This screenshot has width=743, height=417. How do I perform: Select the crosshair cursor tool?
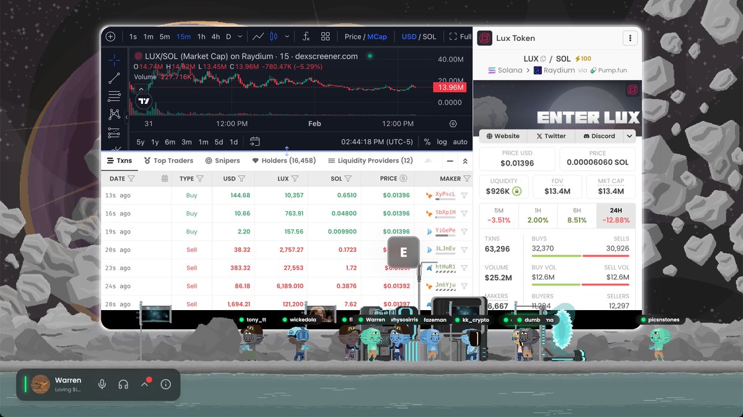point(114,60)
